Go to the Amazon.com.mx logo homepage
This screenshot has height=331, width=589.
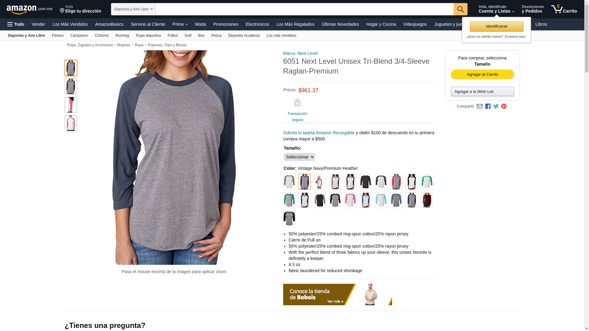(x=29, y=9)
